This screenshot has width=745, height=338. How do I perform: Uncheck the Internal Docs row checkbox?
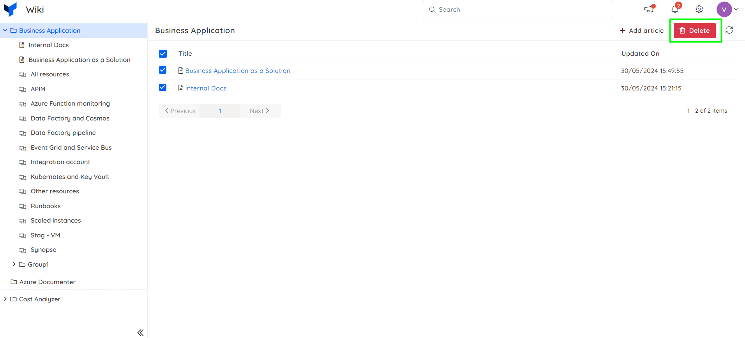coord(163,88)
